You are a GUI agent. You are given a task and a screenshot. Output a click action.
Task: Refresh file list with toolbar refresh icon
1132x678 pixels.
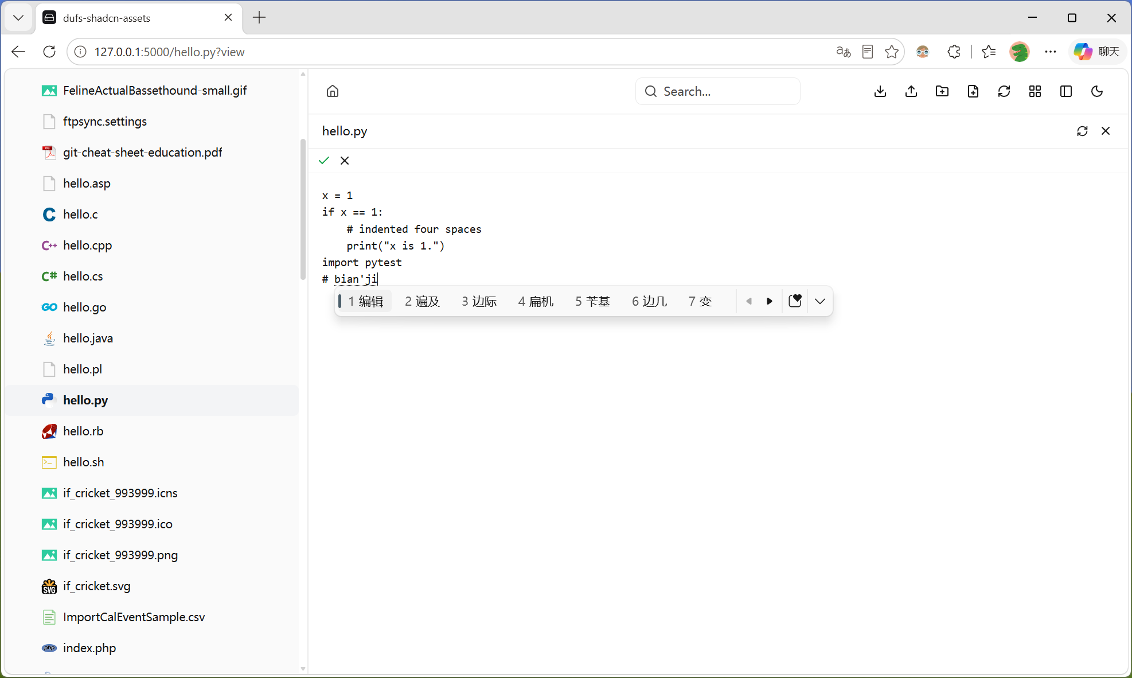coord(1004,91)
